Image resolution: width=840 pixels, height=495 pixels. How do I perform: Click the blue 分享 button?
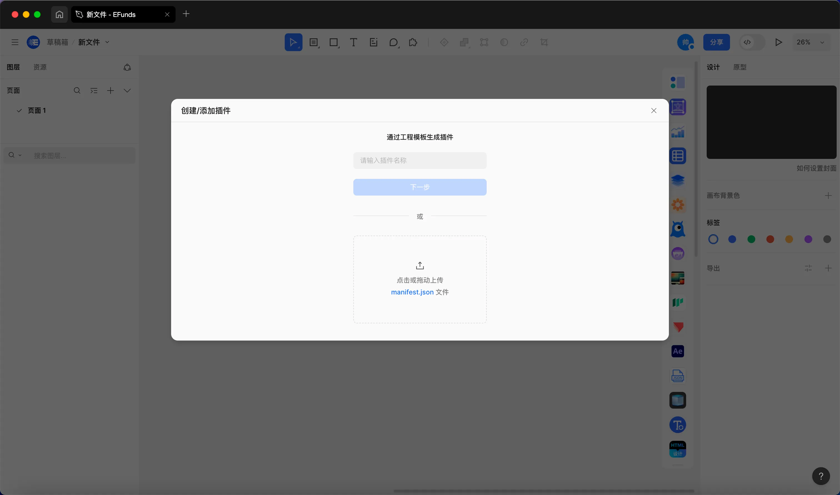click(716, 42)
